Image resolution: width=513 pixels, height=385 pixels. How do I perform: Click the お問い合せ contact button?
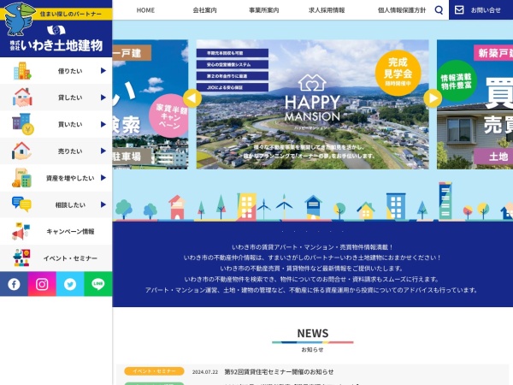(x=481, y=9)
